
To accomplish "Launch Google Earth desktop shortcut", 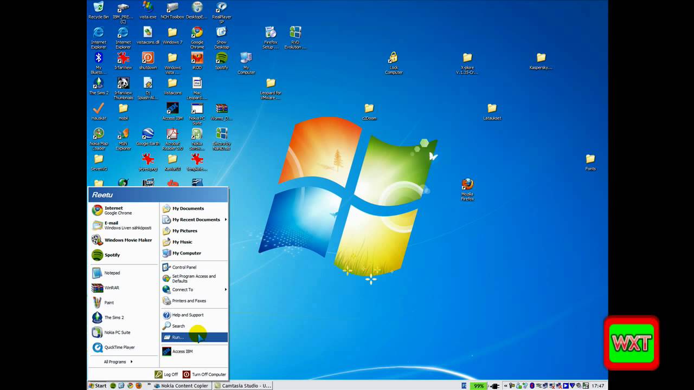I will click(x=147, y=136).
